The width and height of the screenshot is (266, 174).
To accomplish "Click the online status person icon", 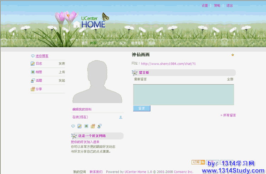I will click(121, 117).
